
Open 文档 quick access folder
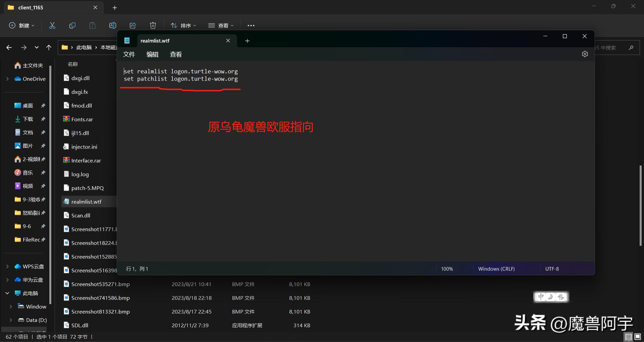point(24,132)
